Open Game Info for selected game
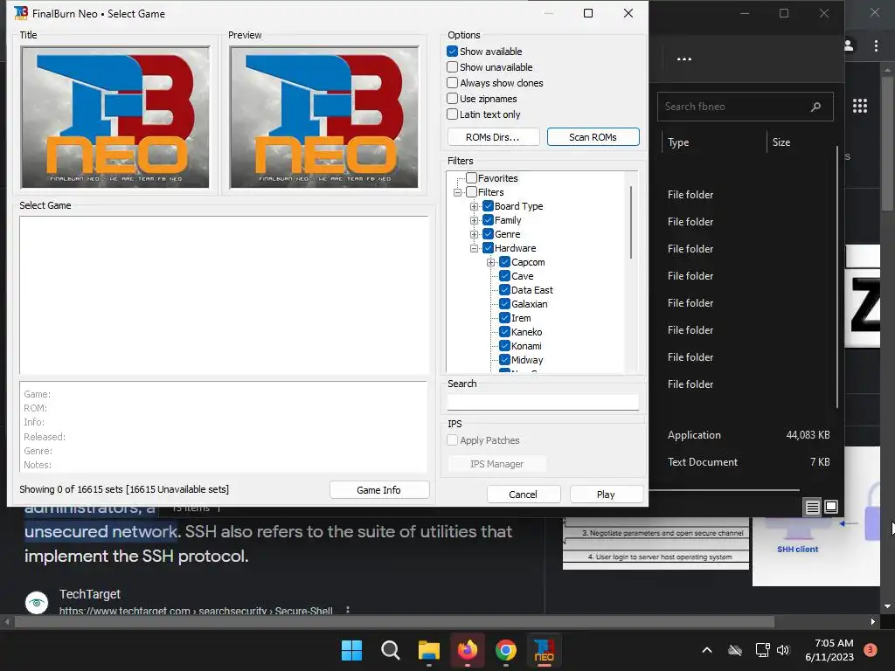Image resolution: width=895 pixels, height=671 pixels. [379, 490]
